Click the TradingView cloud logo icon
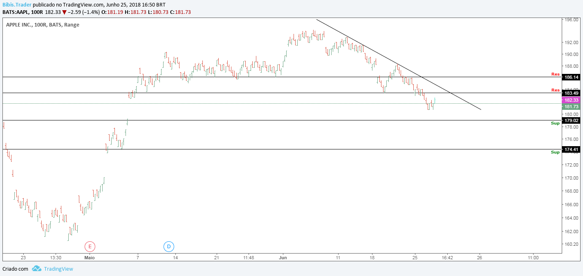This screenshot has height=276, width=583. pyautogui.click(x=37, y=269)
